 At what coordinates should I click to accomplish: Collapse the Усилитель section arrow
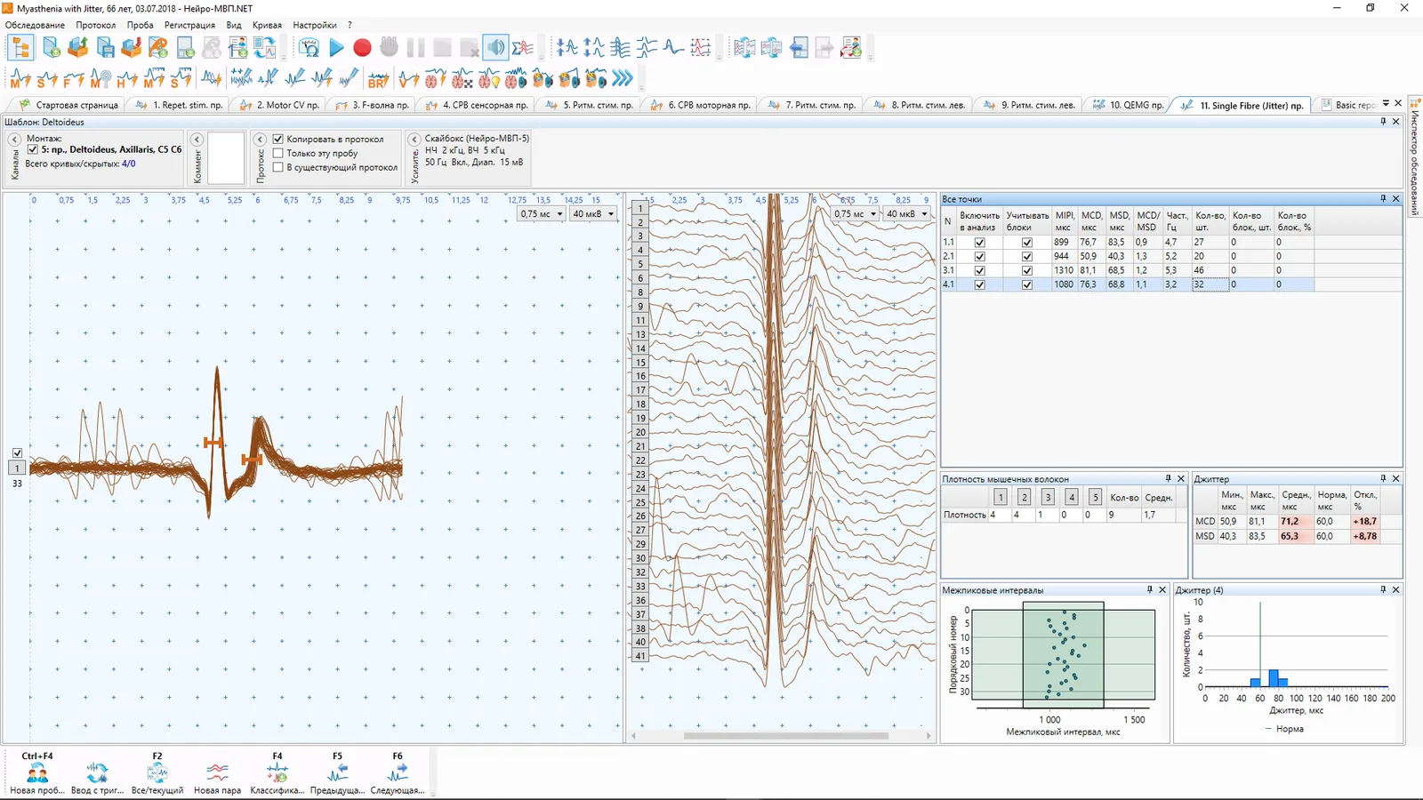[x=414, y=140]
